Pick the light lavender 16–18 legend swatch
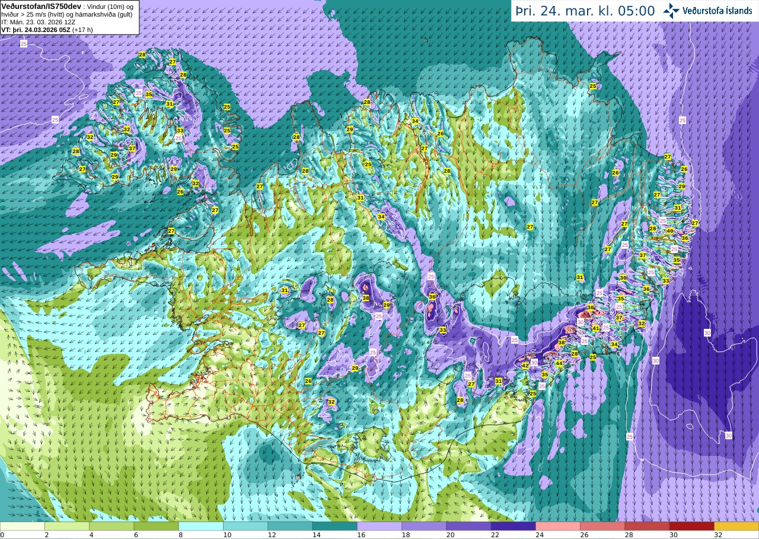Image resolution: width=759 pixels, height=539 pixels. 379,526
